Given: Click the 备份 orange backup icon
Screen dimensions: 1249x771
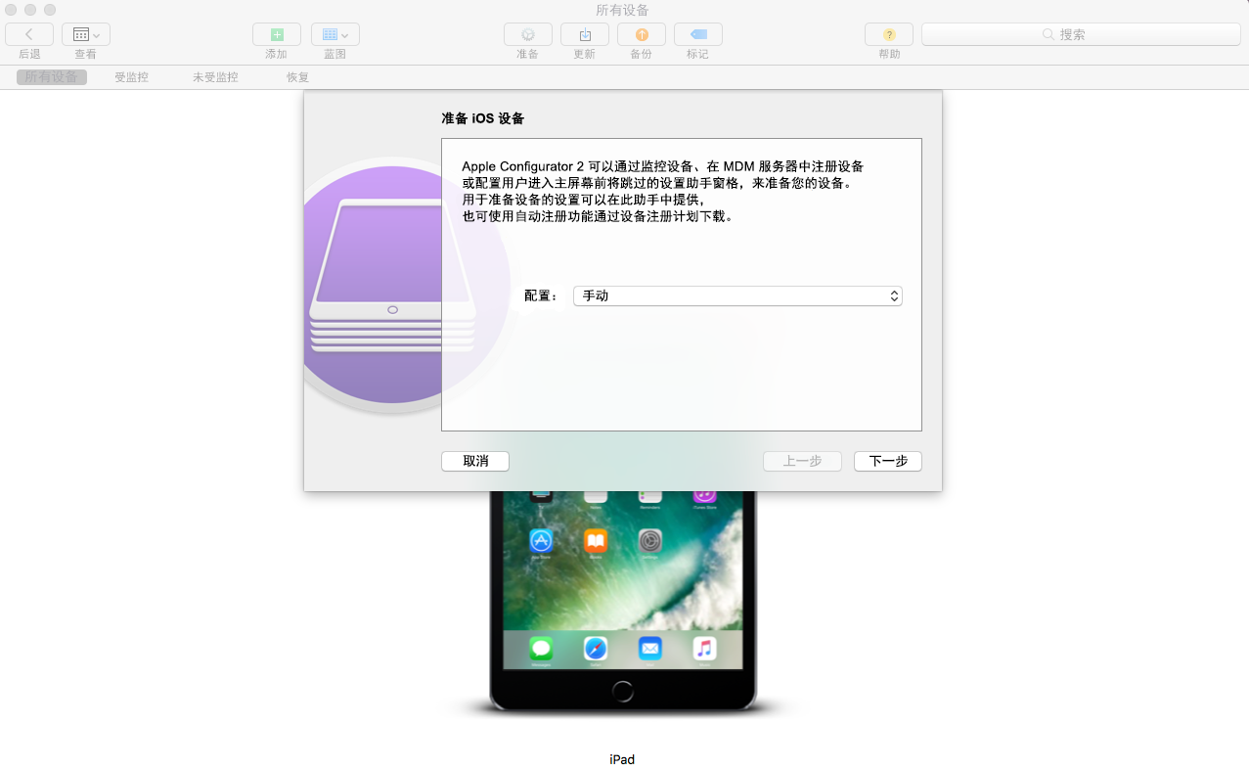Looking at the screenshot, I should [x=642, y=34].
